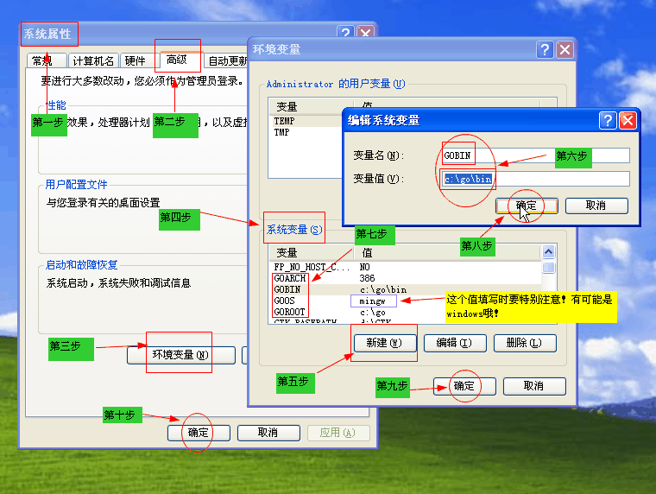The image size is (656, 494).
Task: Click 新建 button under system variables
Action: click(x=385, y=343)
